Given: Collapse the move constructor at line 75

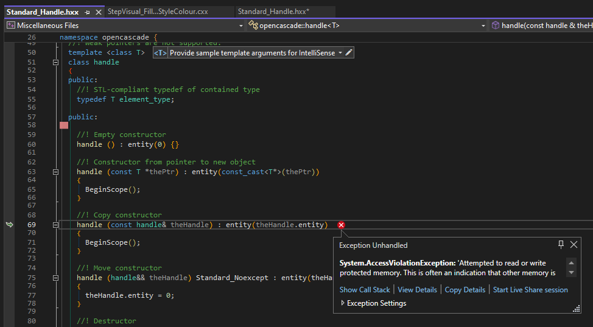Looking at the screenshot, I should click(x=55, y=278).
